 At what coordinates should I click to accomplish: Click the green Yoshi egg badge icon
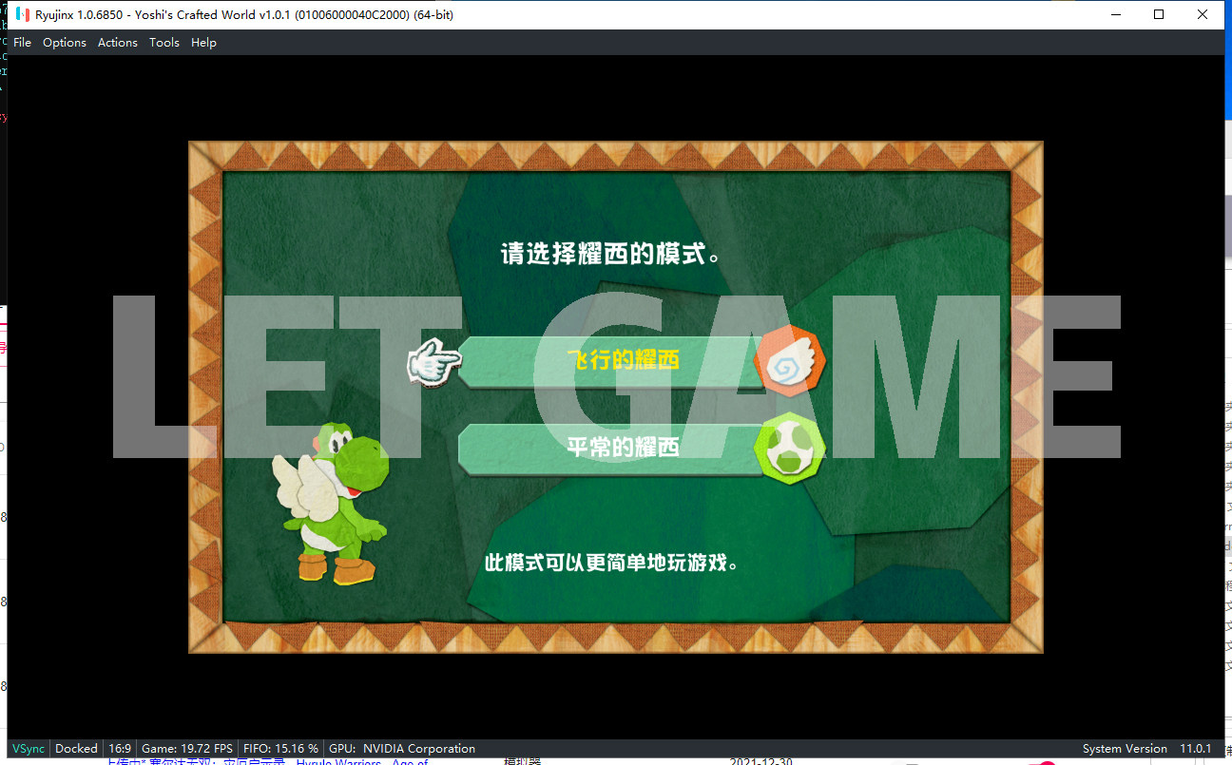coord(790,448)
